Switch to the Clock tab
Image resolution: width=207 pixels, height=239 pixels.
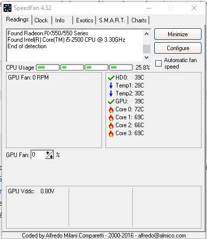tap(41, 20)
